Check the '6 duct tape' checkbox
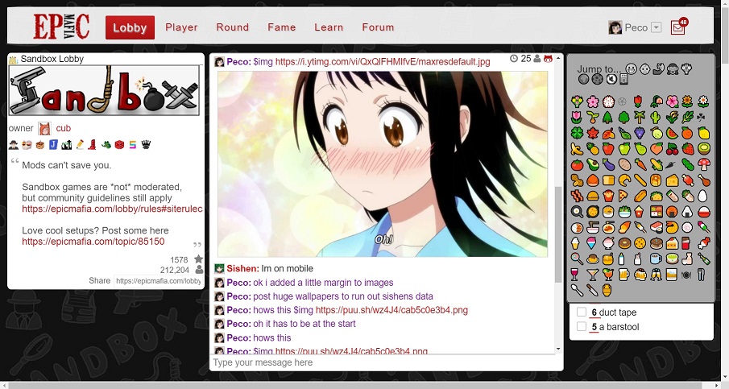Image resolution: width=729 pixels, height=389 pixels. coord(581,312)
